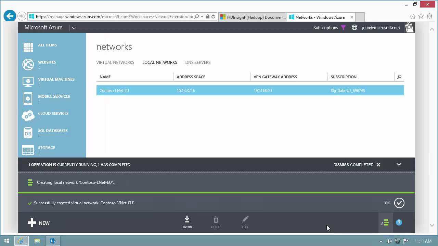Screen dimensions: 438x246
Task: Click the Big-Data-UE_696745 subscription cell
Action: click(x=348, y=91)
